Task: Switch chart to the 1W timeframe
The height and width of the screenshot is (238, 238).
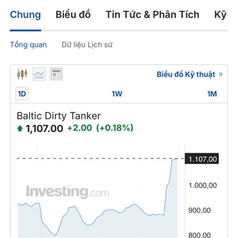Action: [x=117, y=94]
